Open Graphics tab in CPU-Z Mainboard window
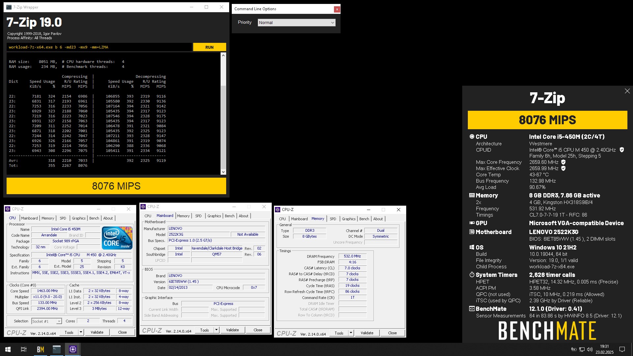The height and width of the screenshot is (356, 633). tap(214, 216)
